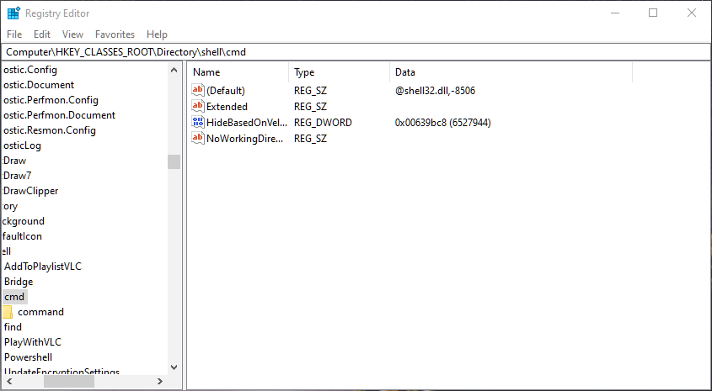Click the registry path address bar
Viewport: 712px width, 391px height.
(x=356, y=52)
